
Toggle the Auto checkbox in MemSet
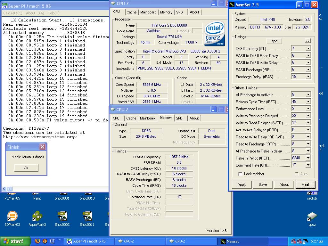point(296,174)
